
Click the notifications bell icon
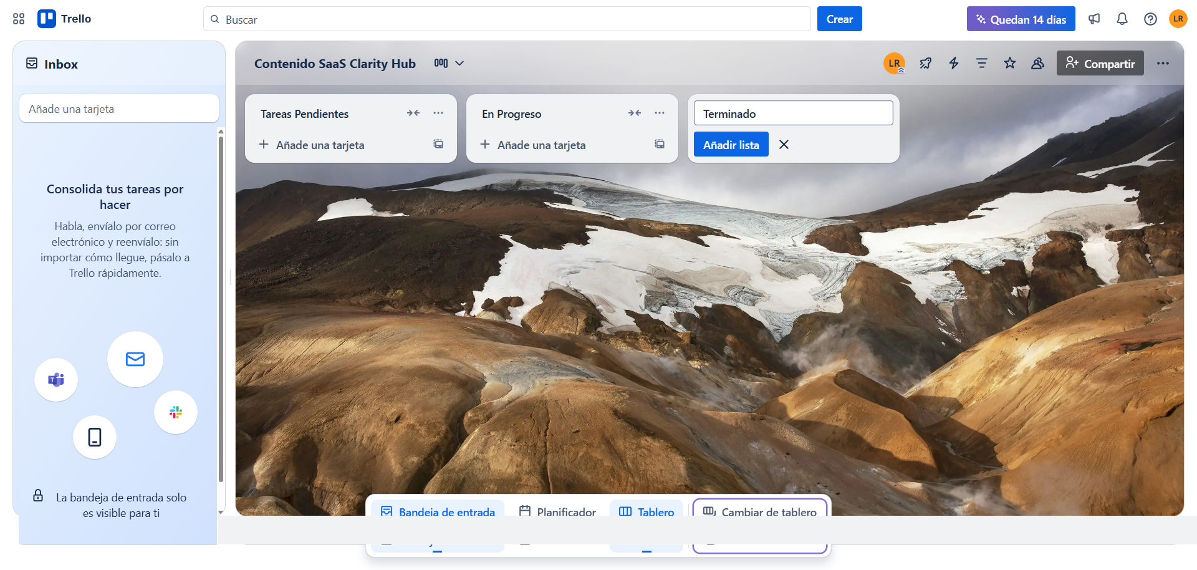(1122, 19)
